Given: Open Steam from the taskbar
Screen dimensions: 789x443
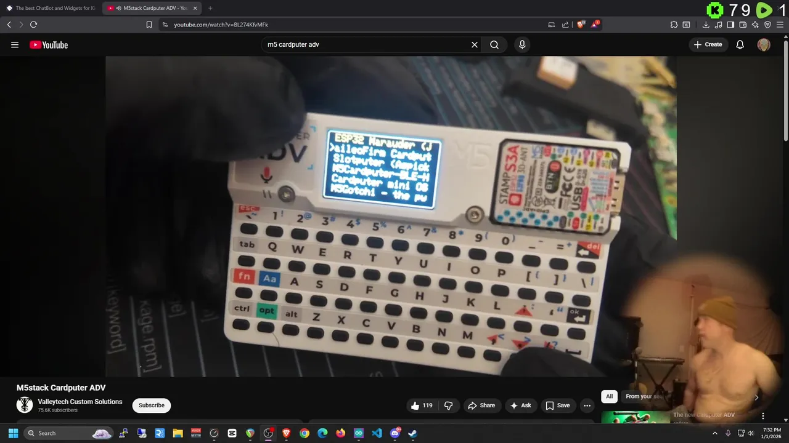Looking at the screenshot, I should 412,433.
